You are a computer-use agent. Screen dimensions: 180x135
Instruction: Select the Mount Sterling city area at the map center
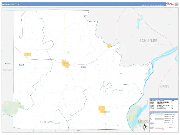click(66, 63)
